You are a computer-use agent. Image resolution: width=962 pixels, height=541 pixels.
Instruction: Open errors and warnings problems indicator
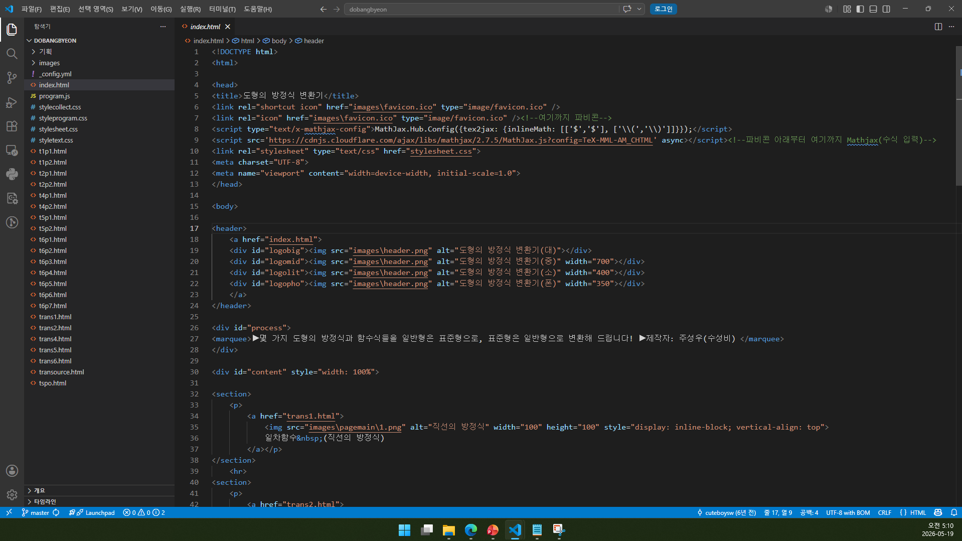(x=144, y=512)
